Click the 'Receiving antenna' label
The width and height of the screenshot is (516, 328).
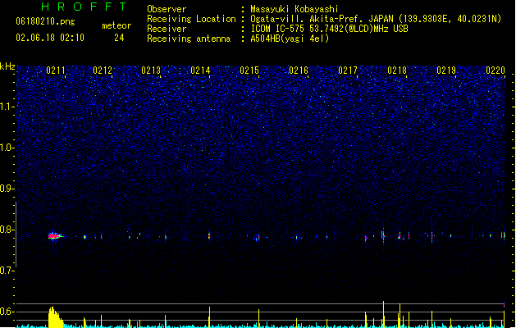click(x=189, y=39)
